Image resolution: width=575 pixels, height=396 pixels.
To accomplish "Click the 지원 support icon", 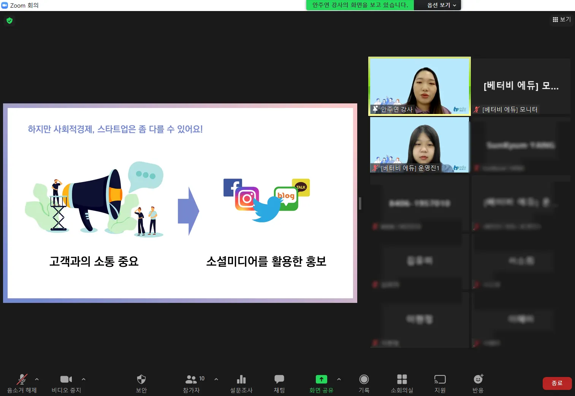I will coord(440,383).
